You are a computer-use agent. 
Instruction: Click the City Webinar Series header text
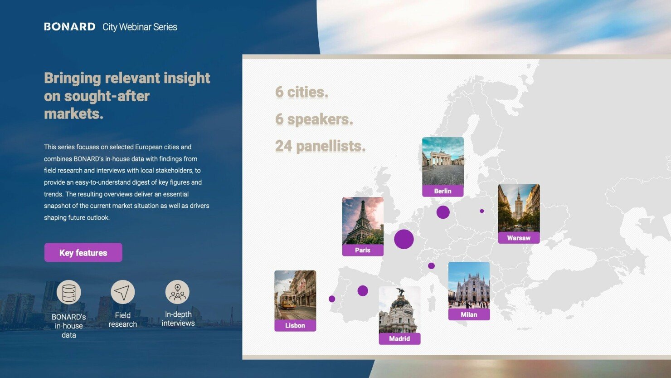[140, 27]
